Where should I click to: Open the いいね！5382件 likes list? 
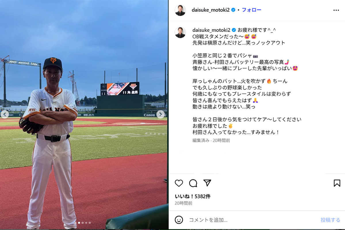193,196
